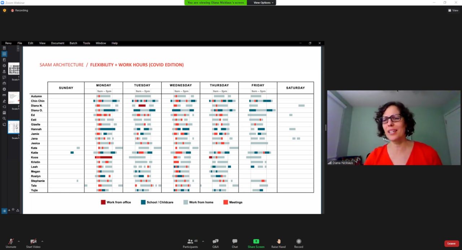Open the Tools menu in Revu
This screenshot has height=250, width=462.
86,43
